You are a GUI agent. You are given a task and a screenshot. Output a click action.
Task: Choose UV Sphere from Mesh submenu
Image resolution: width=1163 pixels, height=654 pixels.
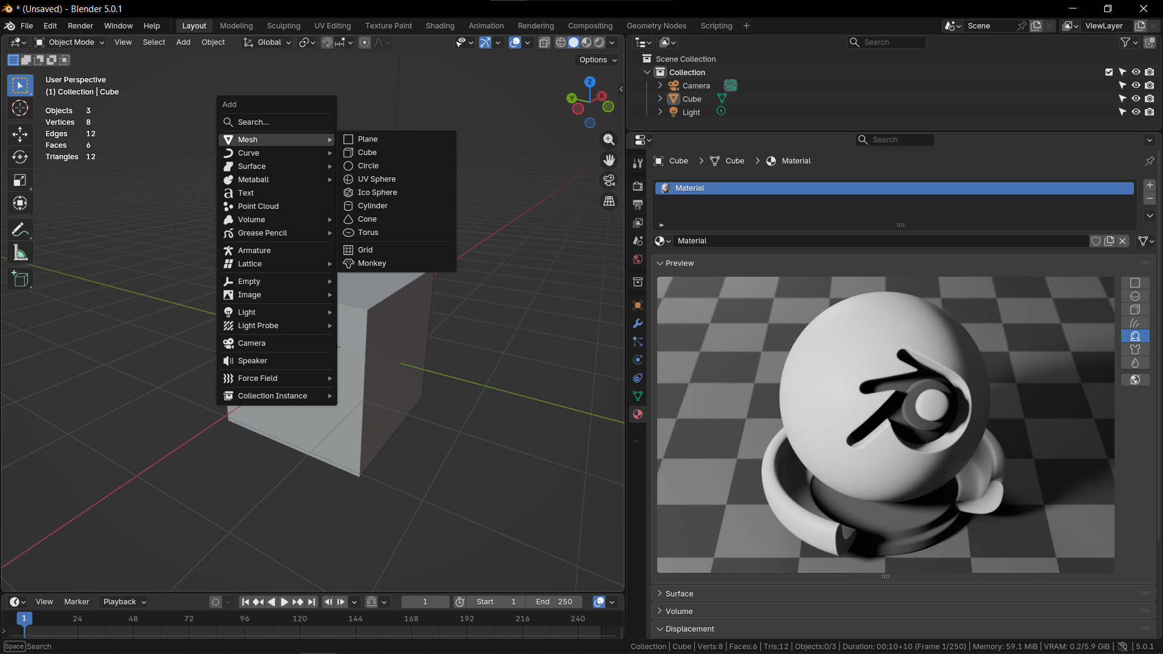[x=397, y=179]
